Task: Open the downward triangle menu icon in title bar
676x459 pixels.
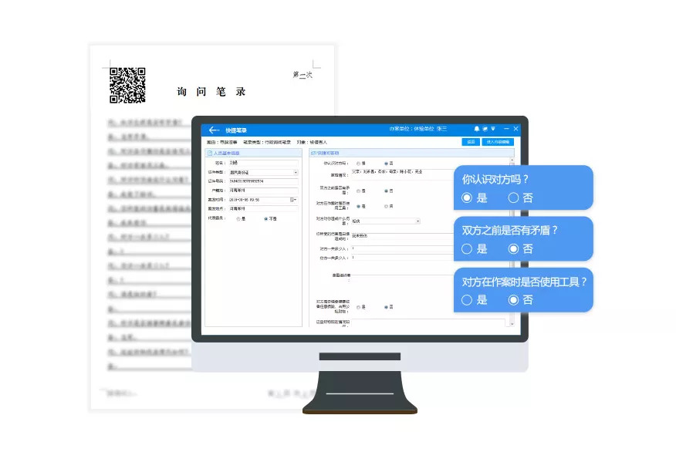Action: pyautogui.click(x=492, y=129)
